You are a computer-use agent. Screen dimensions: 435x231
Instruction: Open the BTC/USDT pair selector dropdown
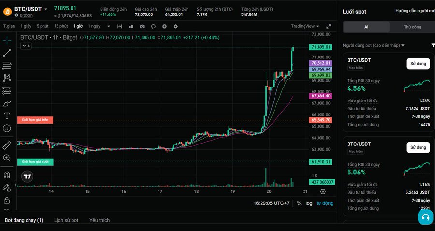click(46, 9)
